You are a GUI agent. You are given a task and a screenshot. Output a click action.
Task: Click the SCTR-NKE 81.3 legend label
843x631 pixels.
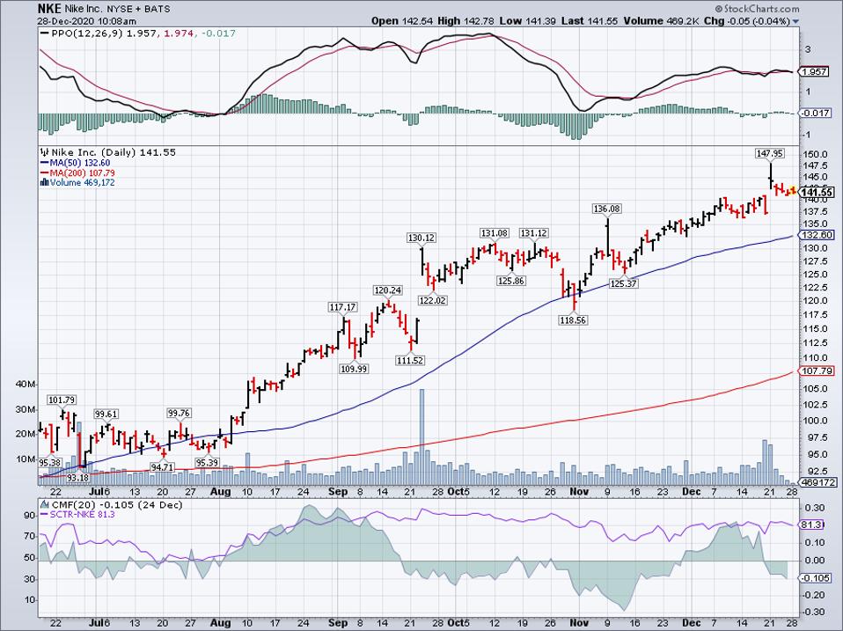click(82, 515)
